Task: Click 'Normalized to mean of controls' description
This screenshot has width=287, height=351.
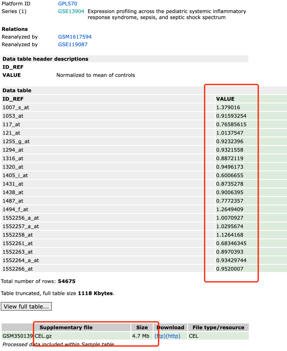Action: (96, 75)
